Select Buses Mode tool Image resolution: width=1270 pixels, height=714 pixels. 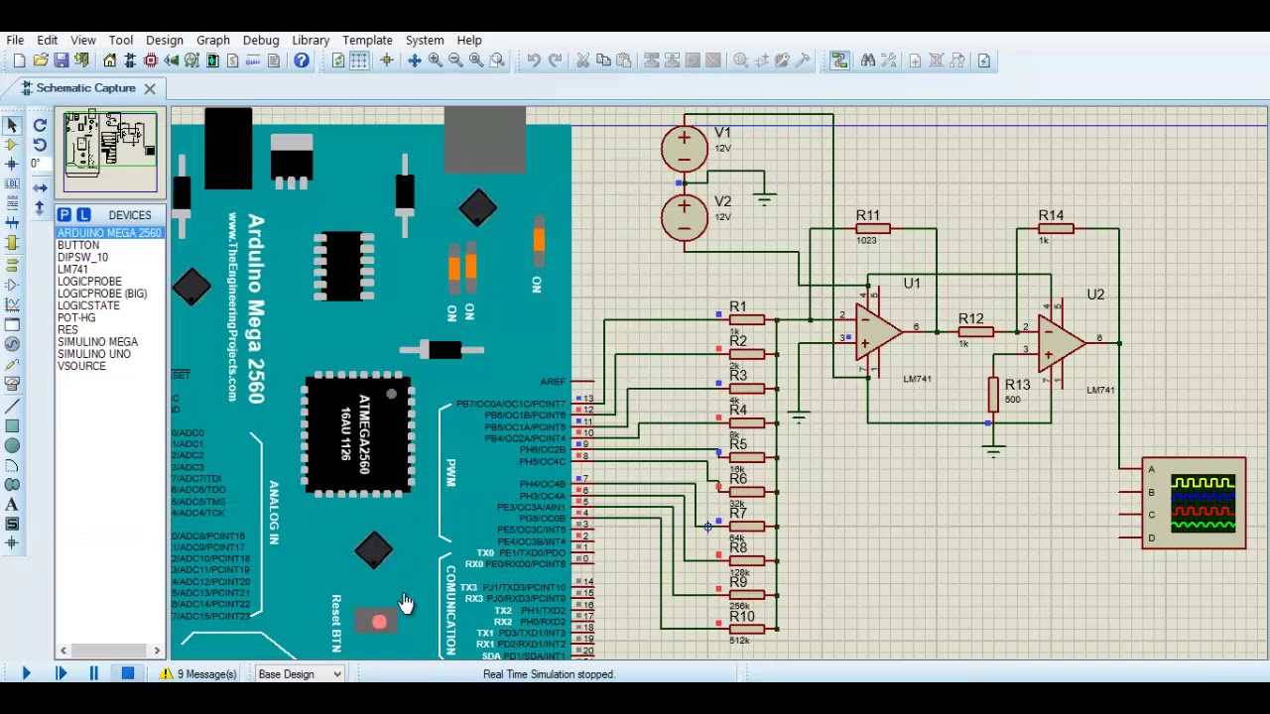[x=12, y=222]
